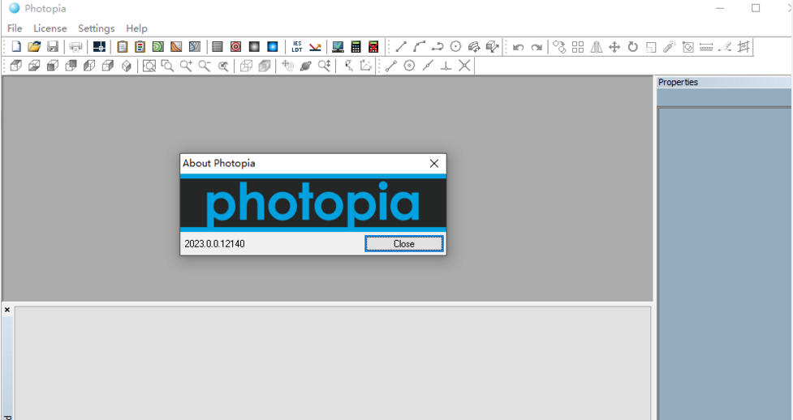Select the midpoint snap icon
Image resolution: width=793 pixels, height=420 pixels.
[x=428, y=66]
